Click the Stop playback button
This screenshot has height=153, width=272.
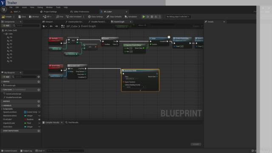[152, 17]
